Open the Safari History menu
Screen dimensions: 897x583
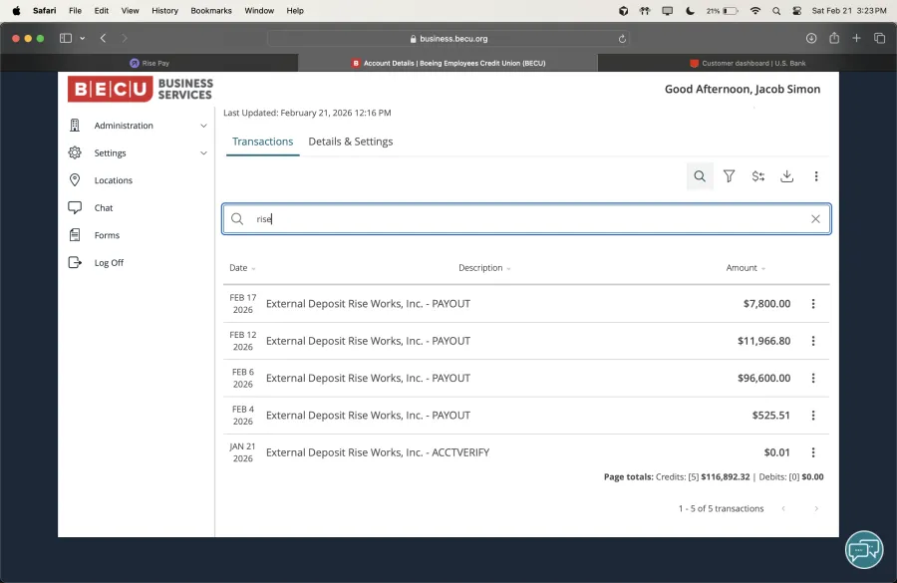(164, 10)
